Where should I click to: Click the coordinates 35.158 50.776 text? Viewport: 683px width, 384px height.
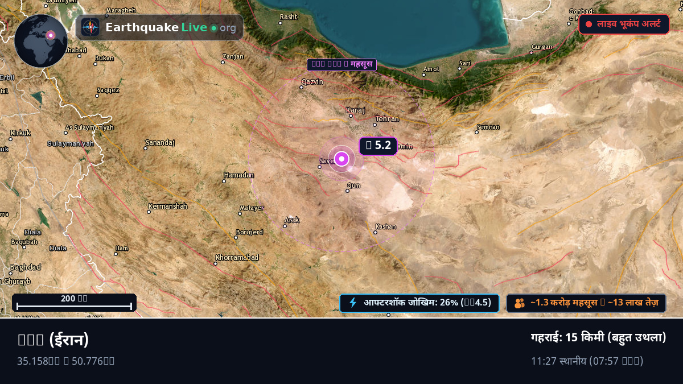66,361
